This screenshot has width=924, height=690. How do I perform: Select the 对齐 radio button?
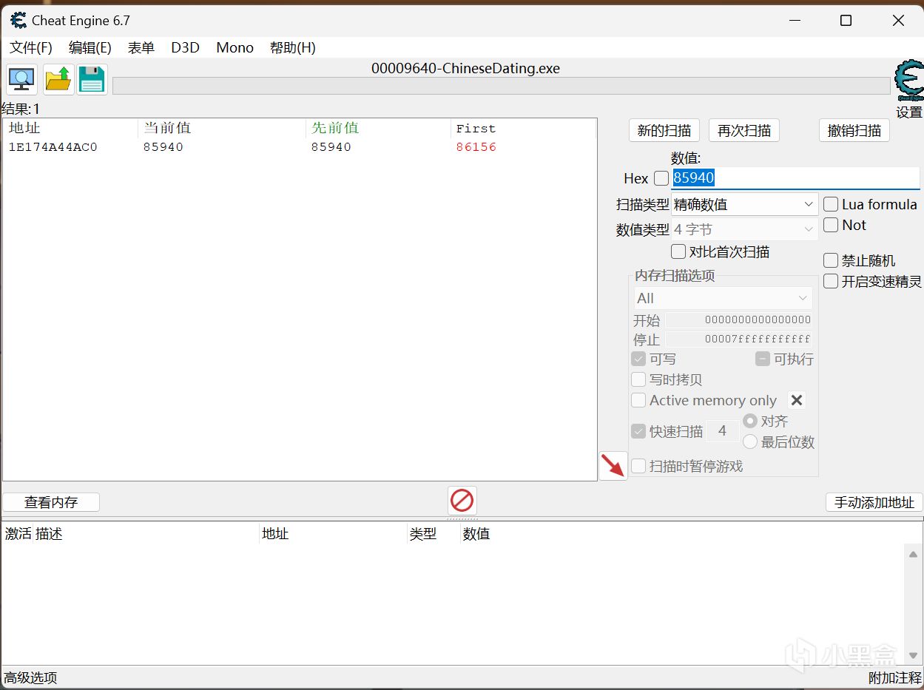coord(750,421)
